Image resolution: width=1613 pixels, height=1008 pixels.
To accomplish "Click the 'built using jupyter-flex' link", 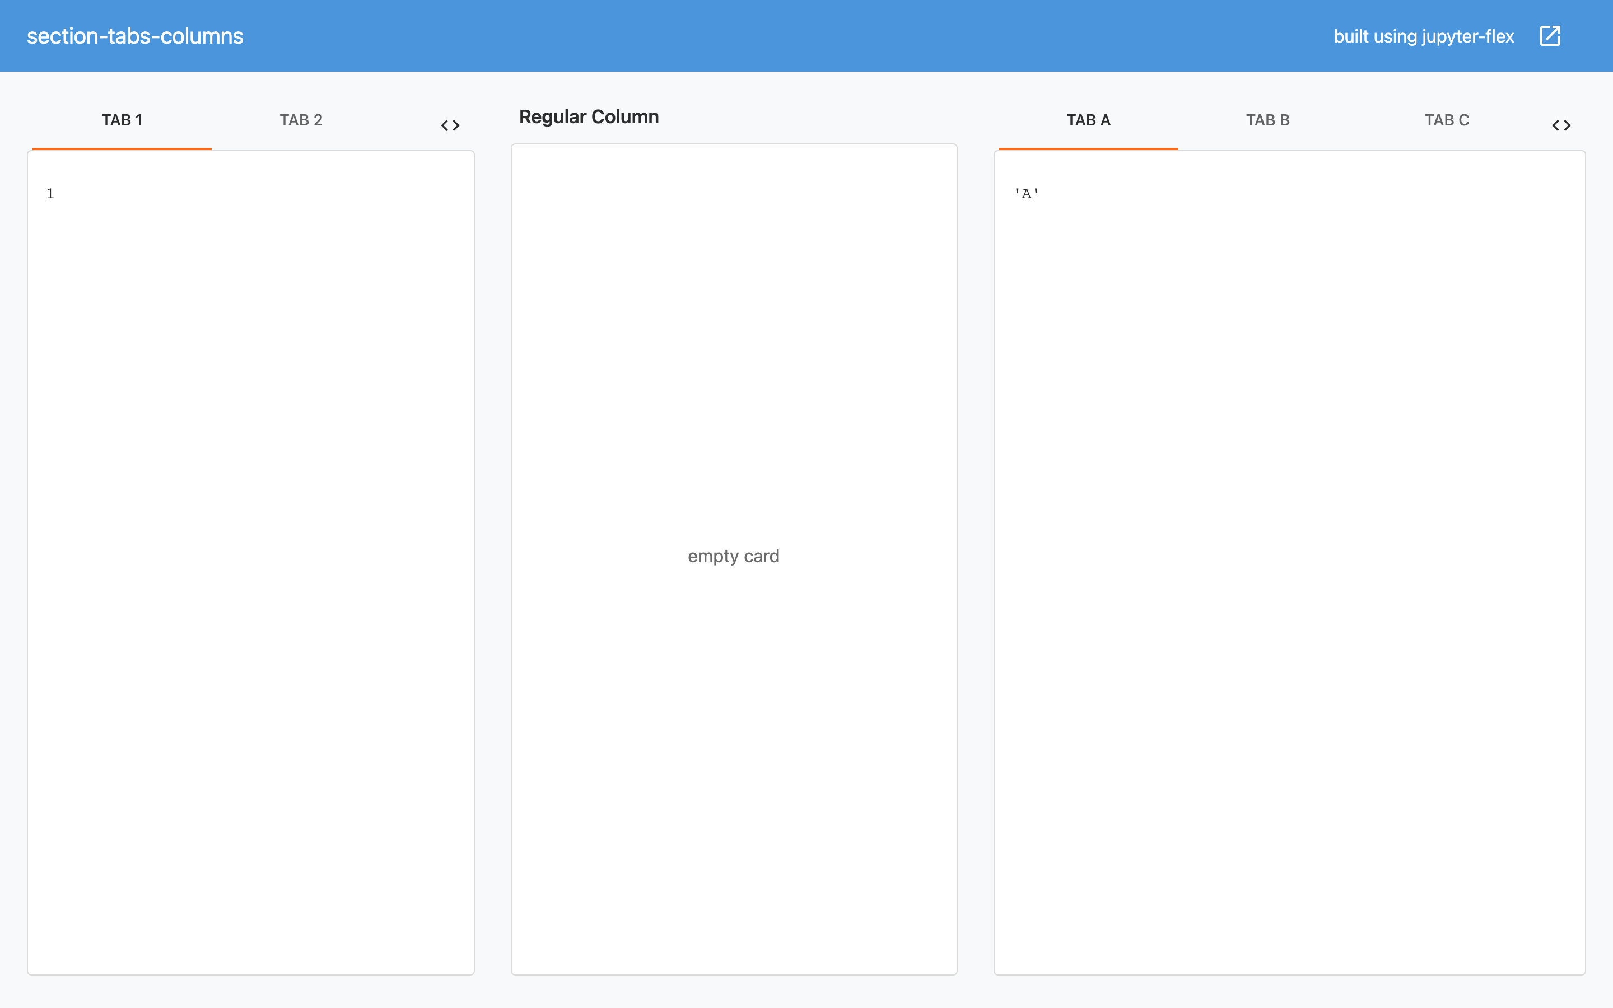I will 1423,36.
